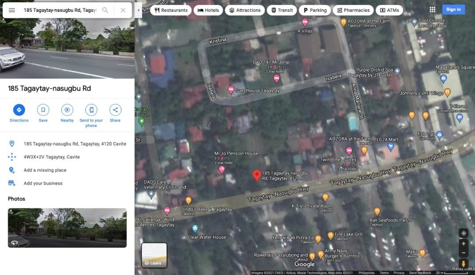Viewport: 475px width, 275px height.
Task: Click Send feedback in footer
Action: (x=420, y=273)
